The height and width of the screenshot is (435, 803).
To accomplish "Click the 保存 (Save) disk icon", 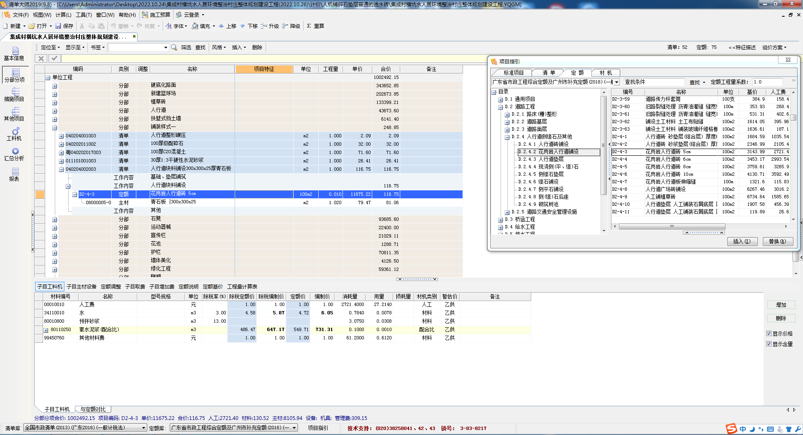I will 58,26.
